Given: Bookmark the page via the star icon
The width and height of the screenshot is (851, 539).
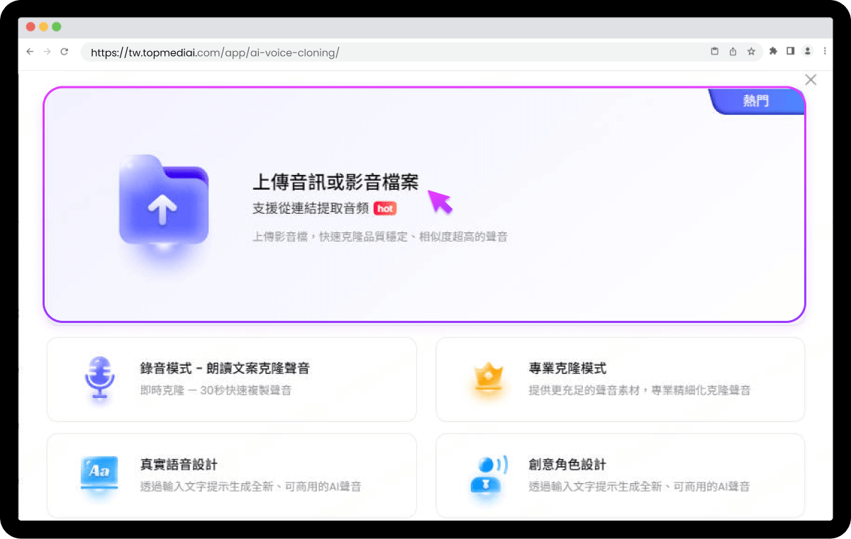Looking at the screenshot, I should 752,51.
